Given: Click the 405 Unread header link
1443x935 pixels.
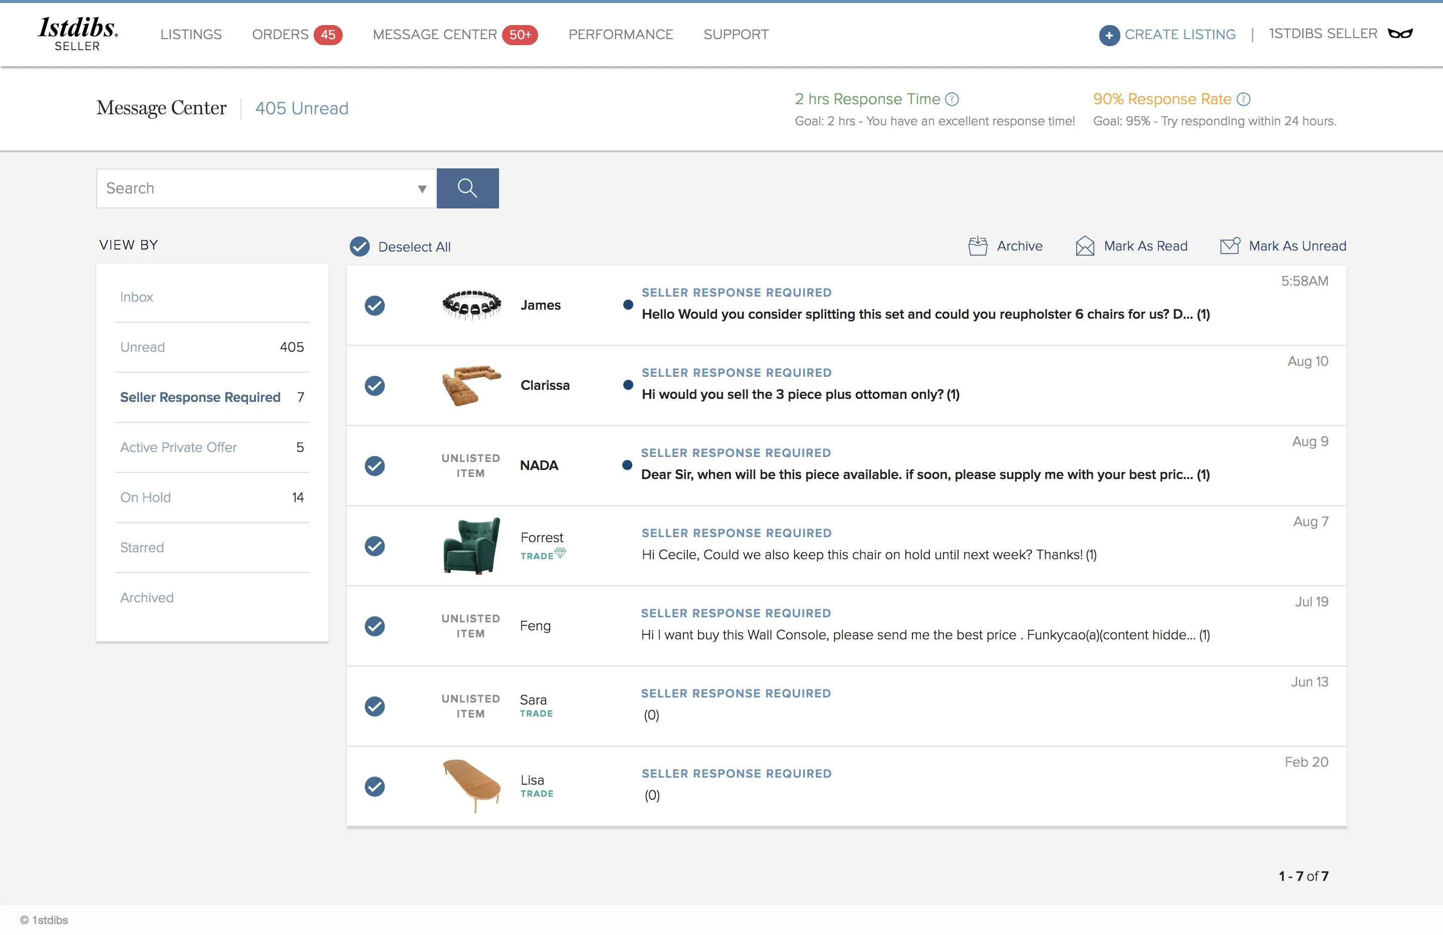Looking at the screenshot, I should 302,108.
